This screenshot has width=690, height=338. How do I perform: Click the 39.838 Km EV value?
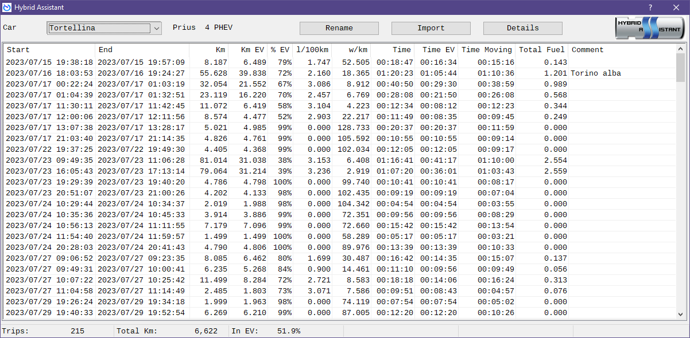pyautogui.click(x=253, y=73)
